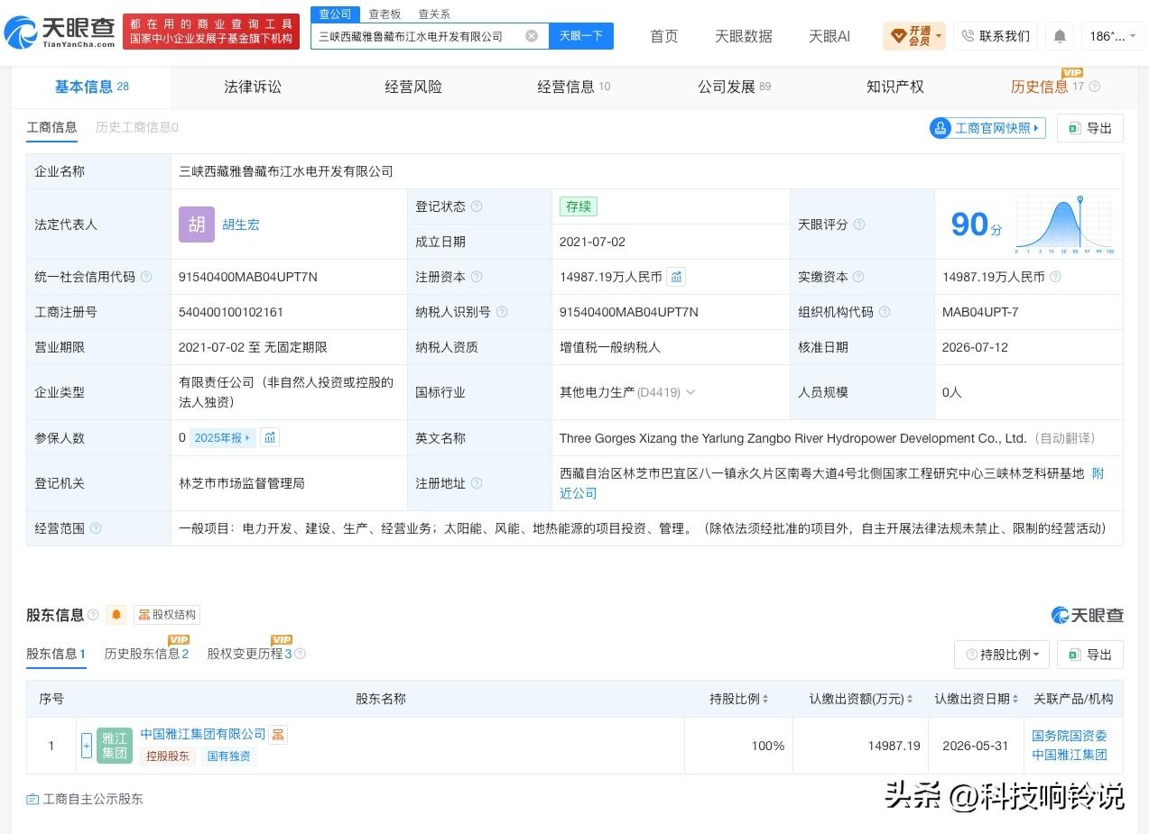Sort by 持股比例 column header
Screen dimensions: 1149x834
pos(740,699)
